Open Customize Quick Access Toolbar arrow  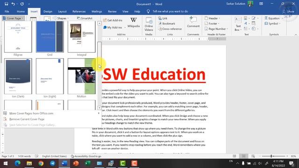coord(29,4)
